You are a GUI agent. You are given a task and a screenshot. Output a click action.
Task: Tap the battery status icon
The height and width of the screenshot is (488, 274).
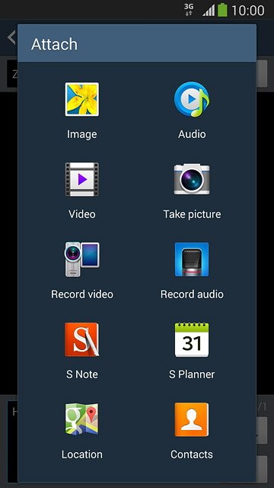click(222, 10)
